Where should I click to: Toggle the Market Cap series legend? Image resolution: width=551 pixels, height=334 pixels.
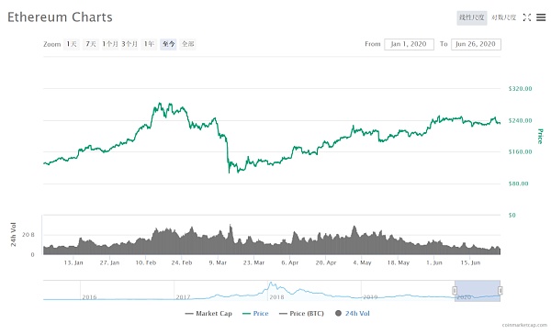click(x=208, y=313)
